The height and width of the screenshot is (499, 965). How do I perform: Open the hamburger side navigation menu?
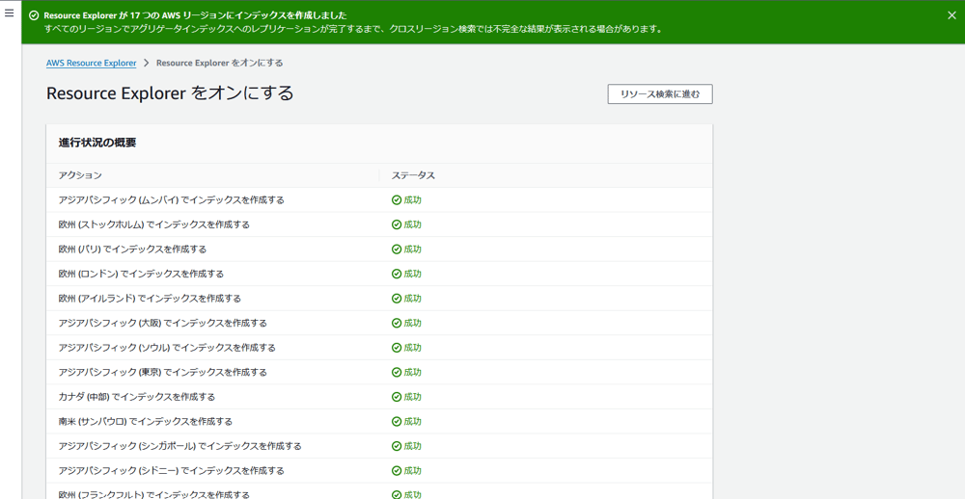pyautogui.click(x=9, y=13)
